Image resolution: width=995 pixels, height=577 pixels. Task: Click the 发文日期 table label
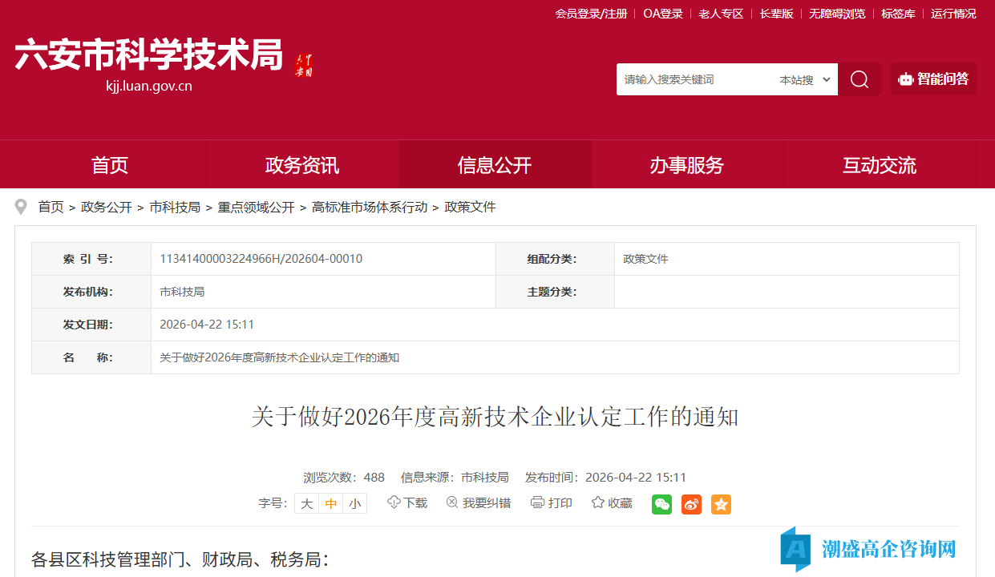(x=88, y=325)
